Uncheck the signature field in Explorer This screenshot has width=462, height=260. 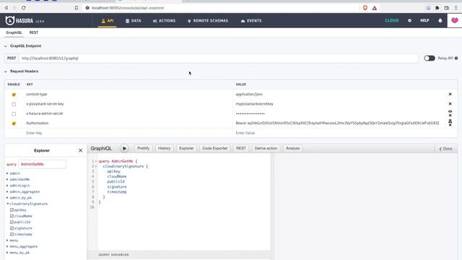pos(12,228)
